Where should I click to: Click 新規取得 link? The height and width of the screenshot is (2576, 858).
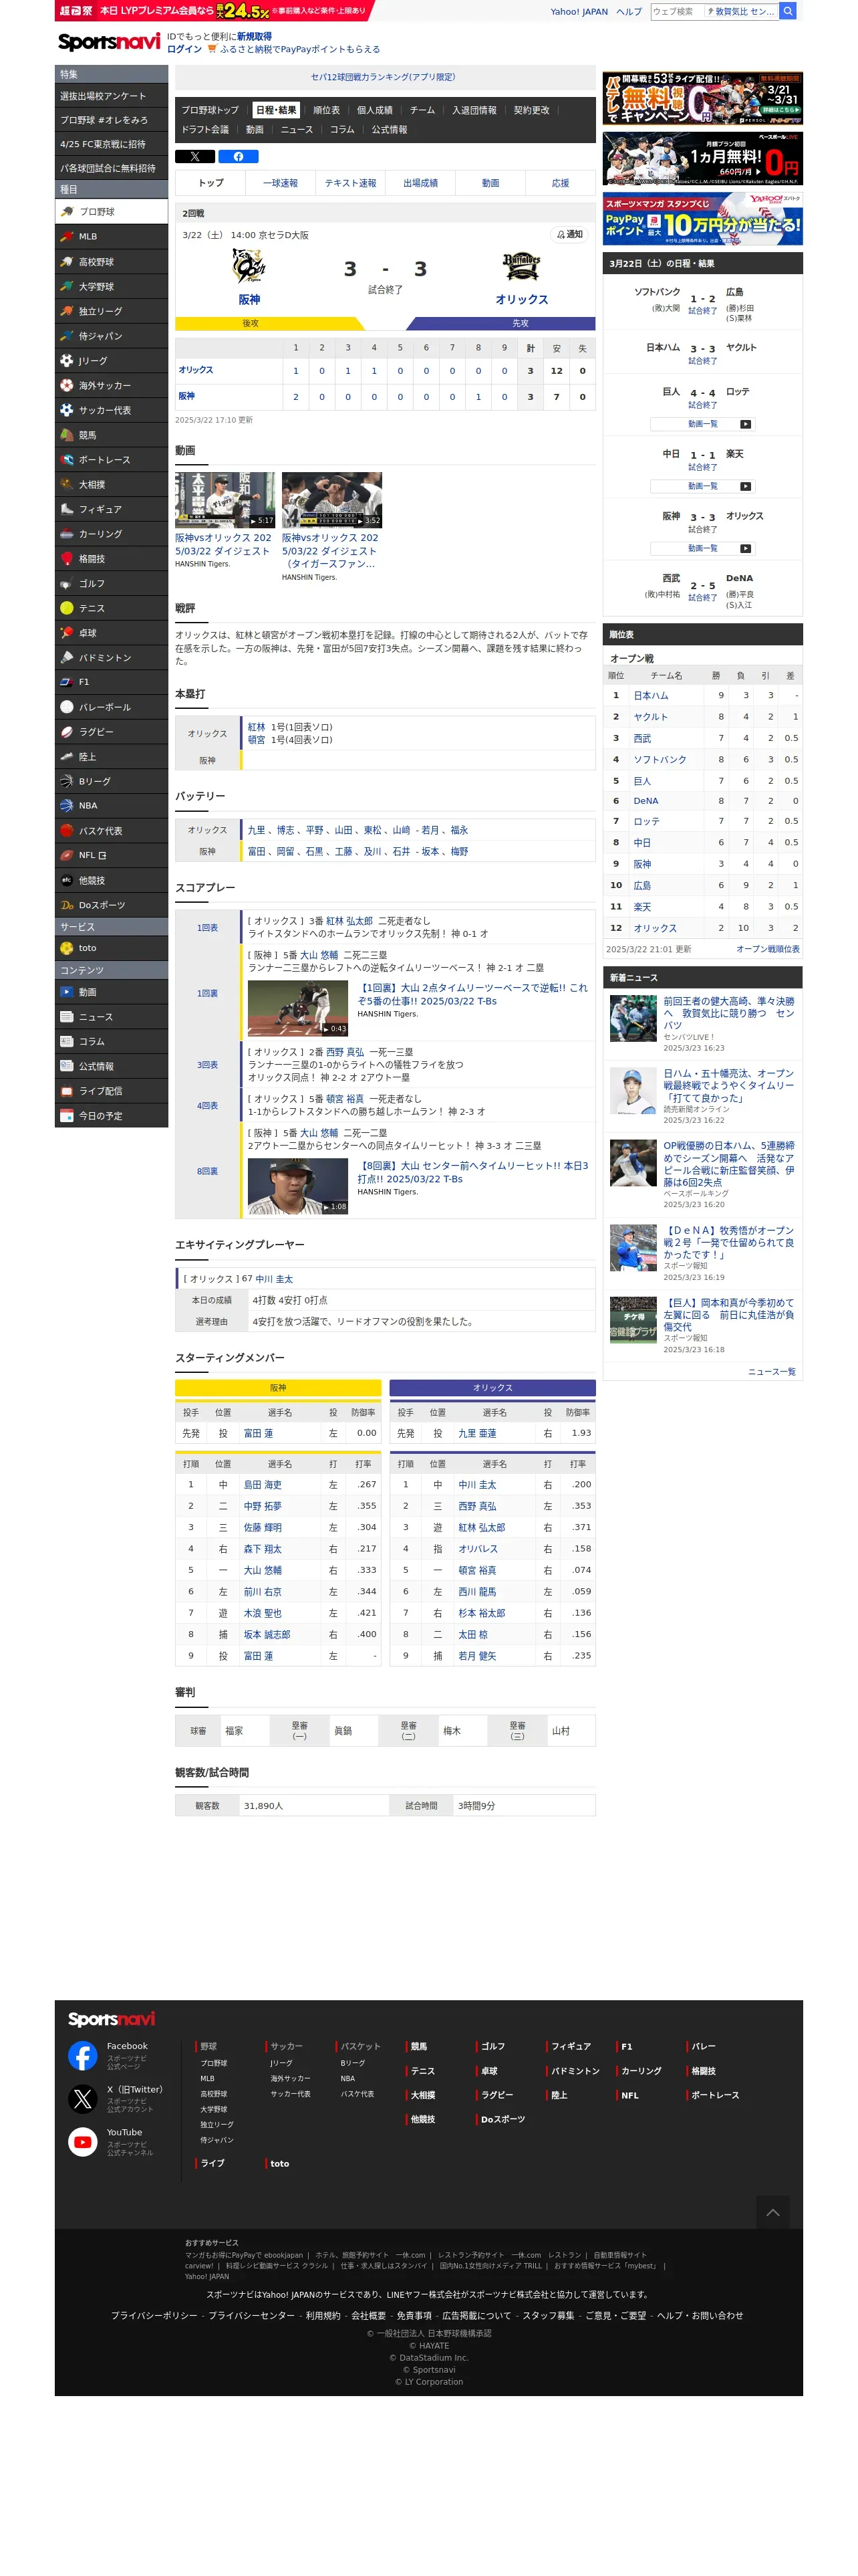[x=254, y=36]
